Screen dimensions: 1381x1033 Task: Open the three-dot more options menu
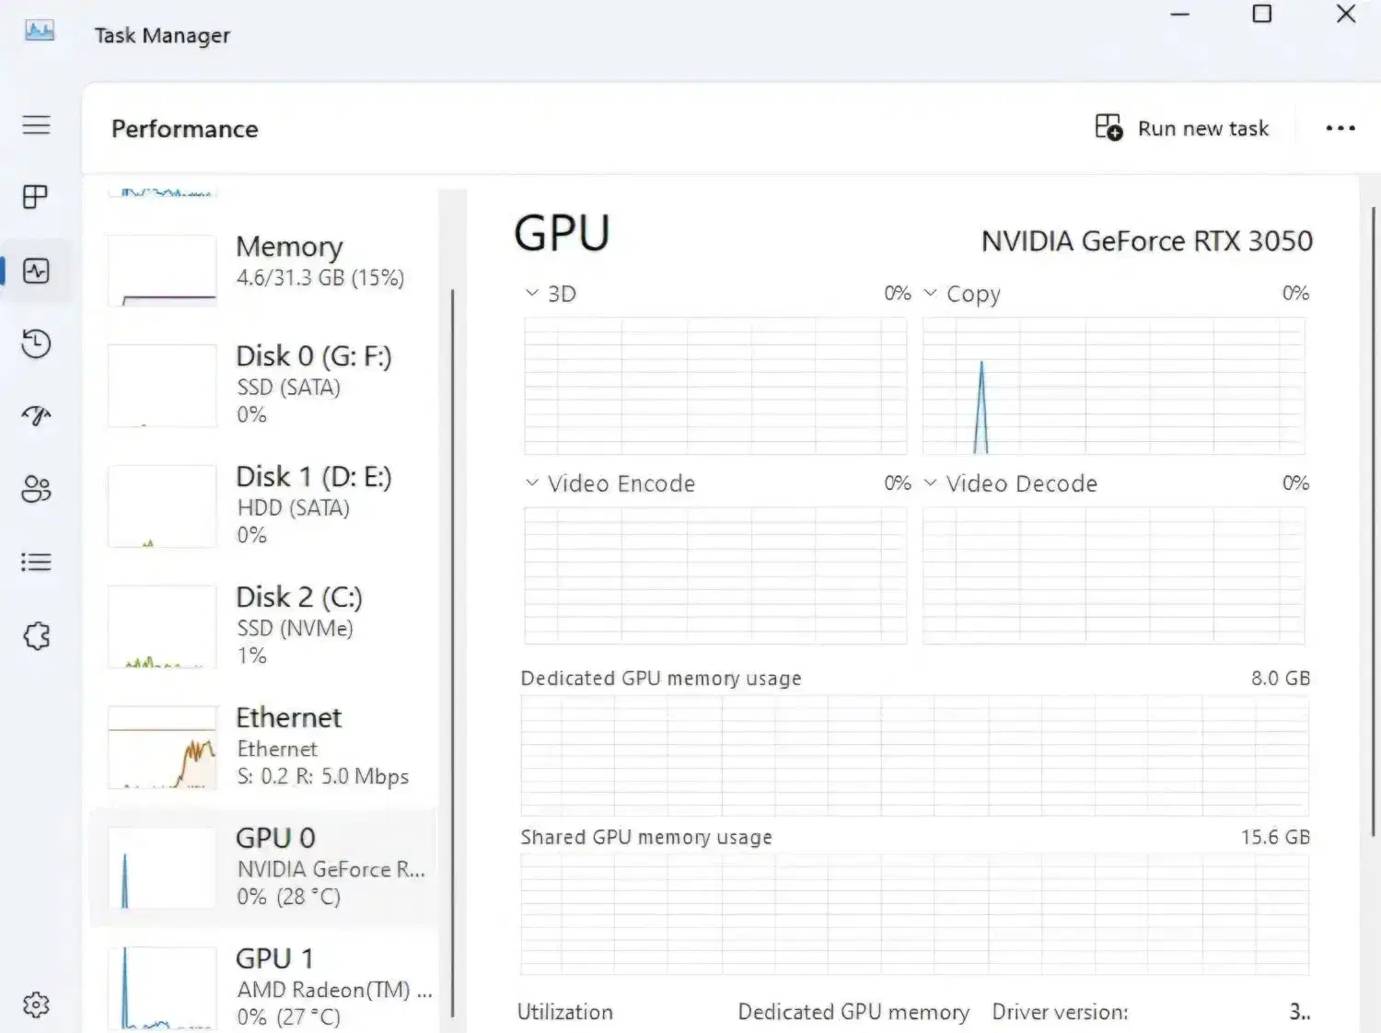[1340, 128]
